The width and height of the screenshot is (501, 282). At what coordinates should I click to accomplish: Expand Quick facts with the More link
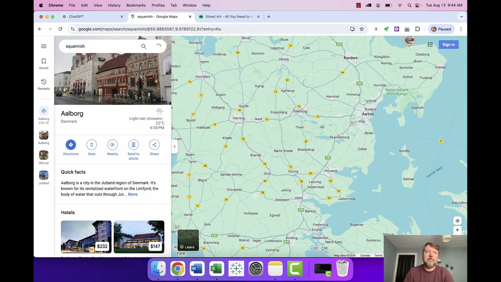point(133,194)
